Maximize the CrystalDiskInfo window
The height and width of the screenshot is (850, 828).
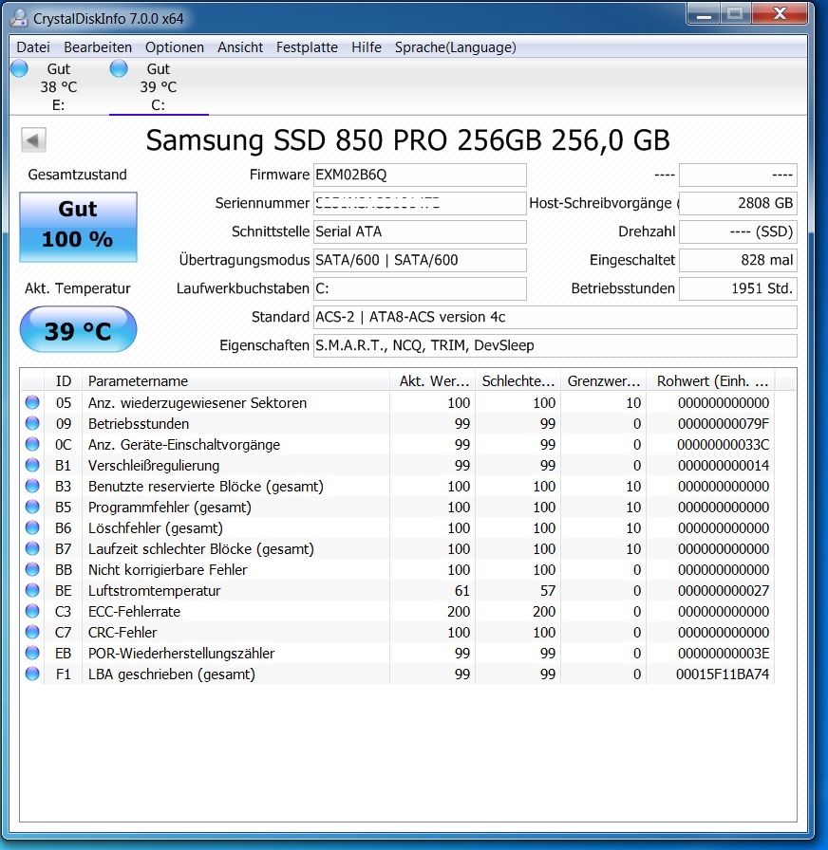coord(735,14)
